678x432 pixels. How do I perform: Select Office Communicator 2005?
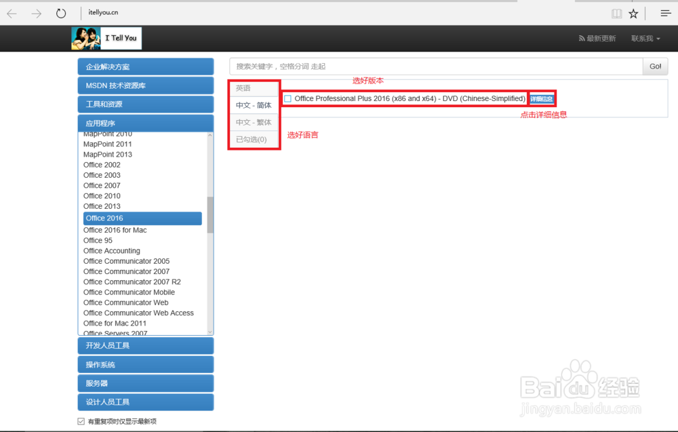126,261
